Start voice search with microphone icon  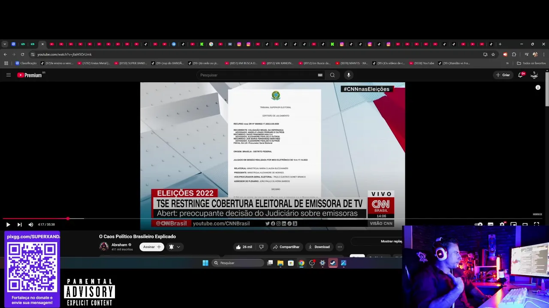click(348, 75)
